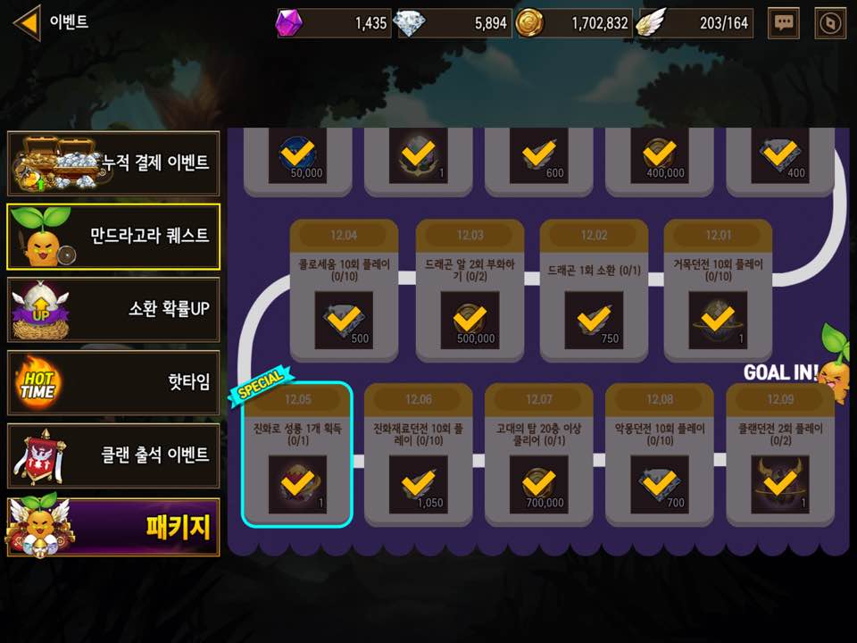The width and height of the screenshot is (857, 643).
Task: Tap the 12.03 드래곤 알 quest card
Action: 470,290
